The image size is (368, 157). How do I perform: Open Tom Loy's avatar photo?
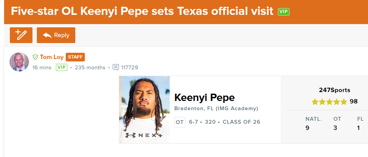19,62
